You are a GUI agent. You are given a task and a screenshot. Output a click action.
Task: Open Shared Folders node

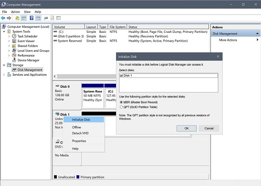coord(27,46)
